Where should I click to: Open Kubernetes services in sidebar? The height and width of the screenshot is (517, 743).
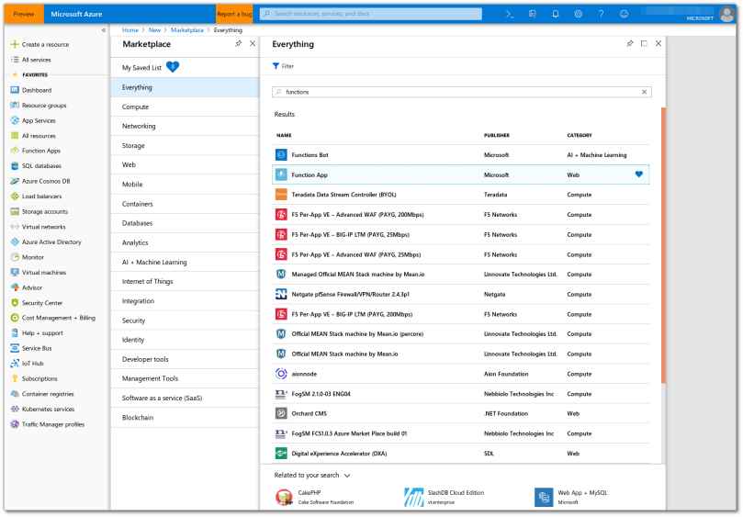[48, 409]
